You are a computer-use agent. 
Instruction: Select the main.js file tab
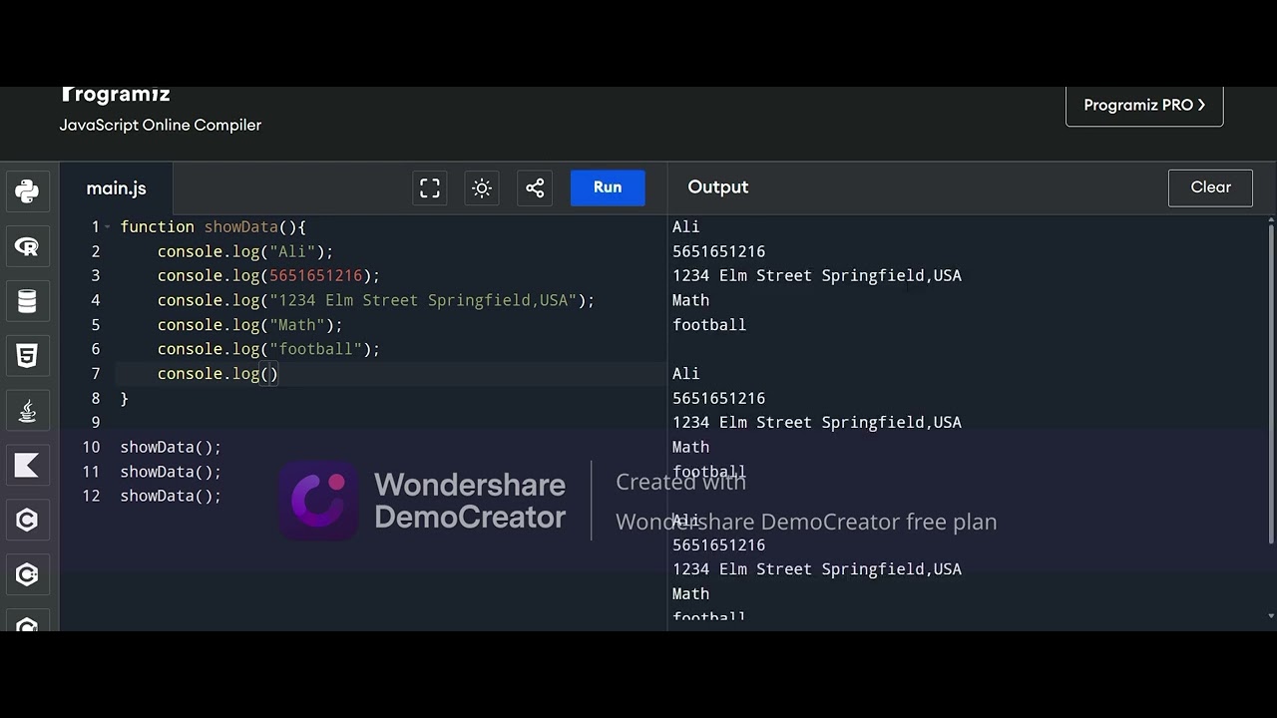pyautogui.click(x=117, y=188)
